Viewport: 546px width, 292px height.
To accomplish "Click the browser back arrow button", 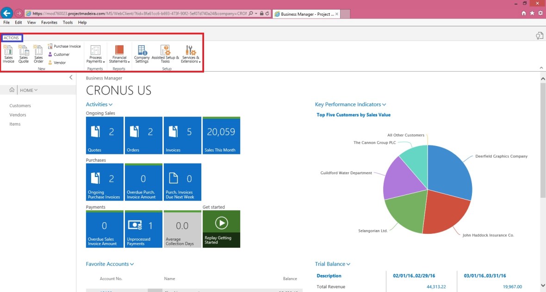I will pyautogui.click(x=7, y=13).
